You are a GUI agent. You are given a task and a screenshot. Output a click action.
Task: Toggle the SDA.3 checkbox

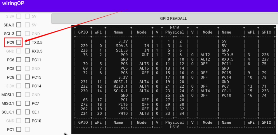19,25
